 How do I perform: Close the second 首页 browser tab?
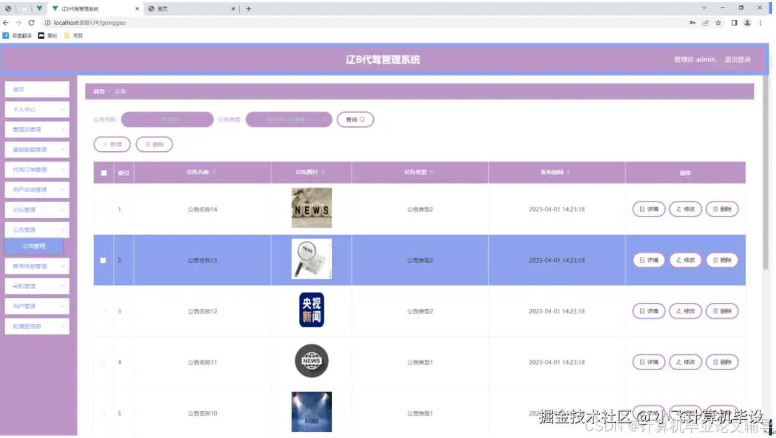[x=234, y=9]
